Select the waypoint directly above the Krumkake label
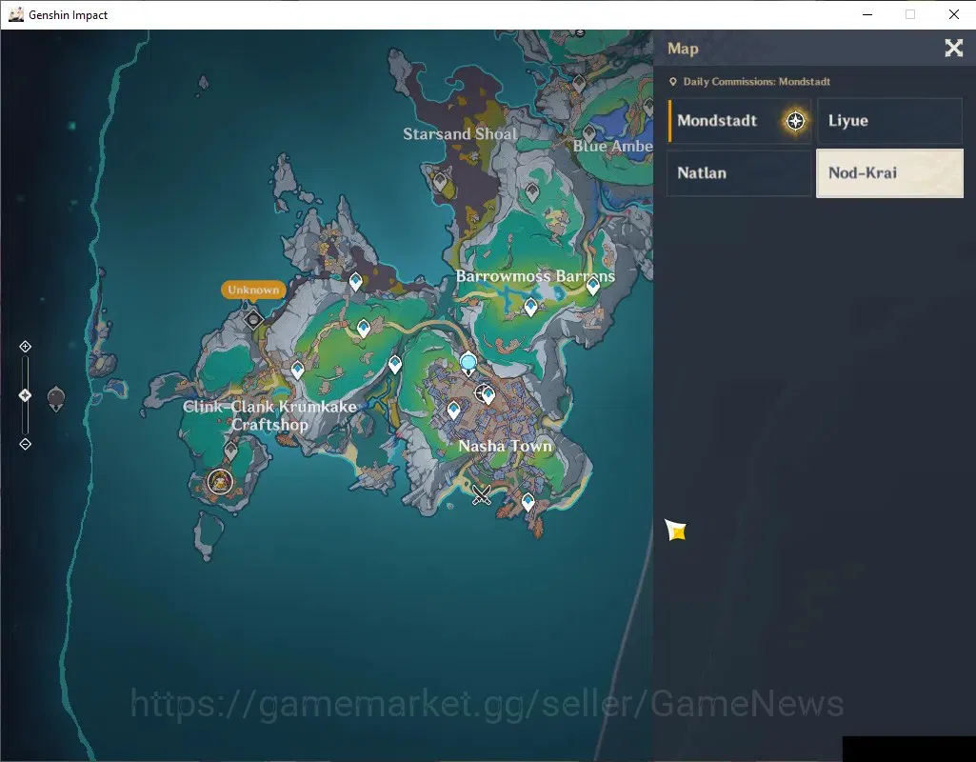 tap(297, 370)
